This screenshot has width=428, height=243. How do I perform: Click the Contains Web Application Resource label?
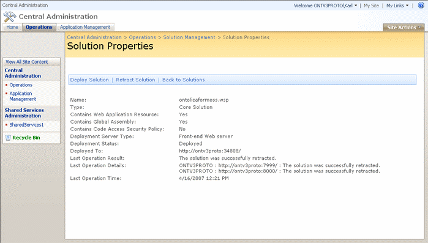[115, 114]
